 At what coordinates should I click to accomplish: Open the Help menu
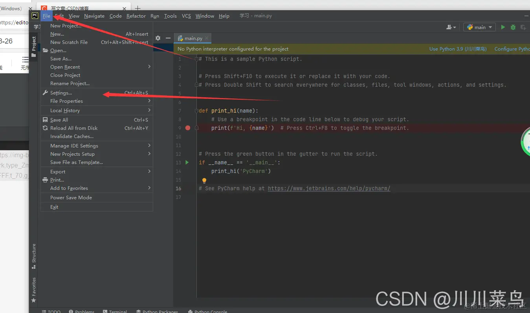pos(224,16)
